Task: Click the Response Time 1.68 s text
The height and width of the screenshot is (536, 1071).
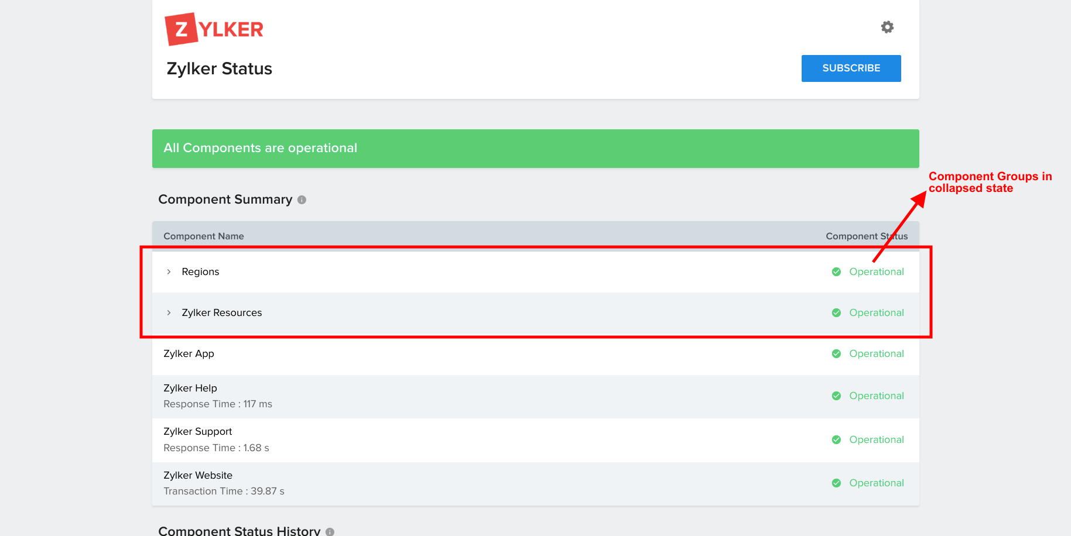Action: pyautogui.click(x=216, y=448)
